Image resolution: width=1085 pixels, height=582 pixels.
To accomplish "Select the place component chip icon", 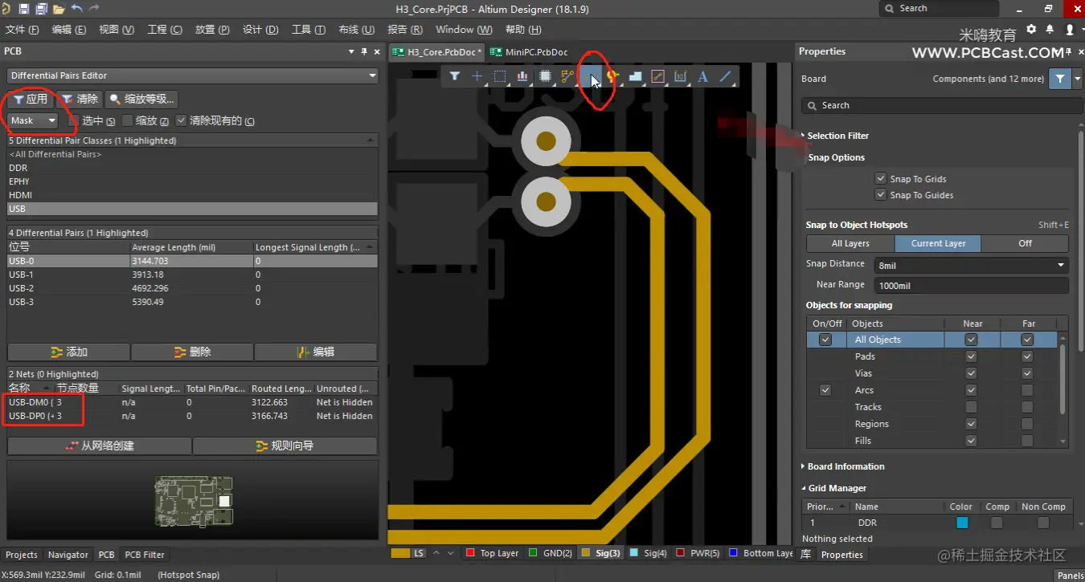I will click(545, 77).
